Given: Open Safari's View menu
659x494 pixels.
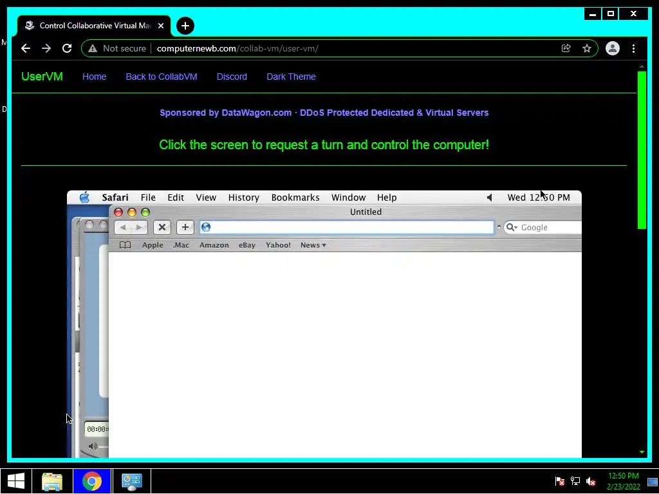Looking at the screenshot, I should (206, 197).
